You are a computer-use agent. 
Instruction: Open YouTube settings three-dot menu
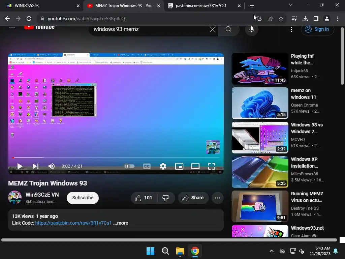tap(291, 29)
